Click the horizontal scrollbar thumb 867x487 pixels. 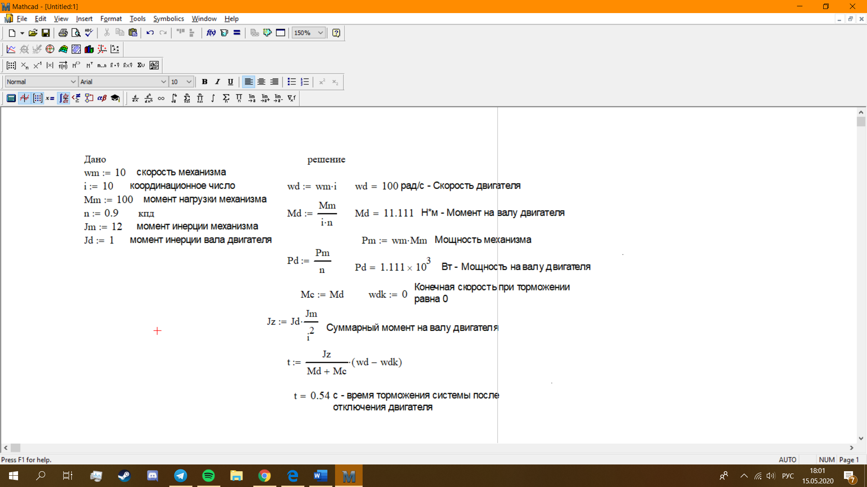16,448
